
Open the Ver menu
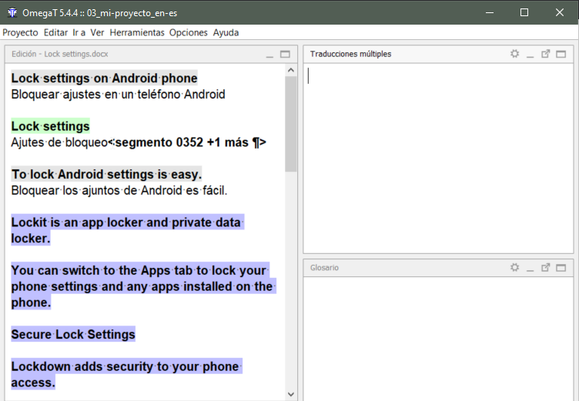point(98,32)
